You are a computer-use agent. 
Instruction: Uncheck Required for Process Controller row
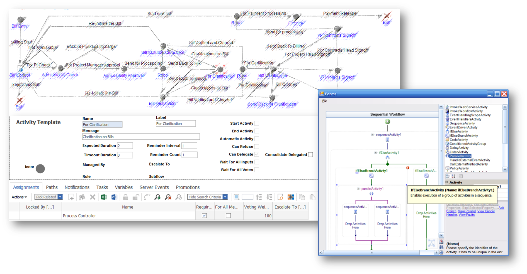[204, 216]
